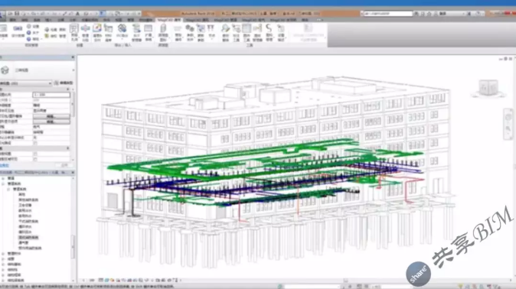Click Edit for Graphic Display Options row
Viewport: 516px width, 289px height.
coord(51,122)
